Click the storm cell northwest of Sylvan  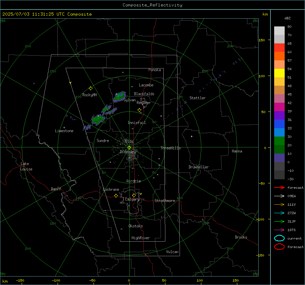(119, 97)
